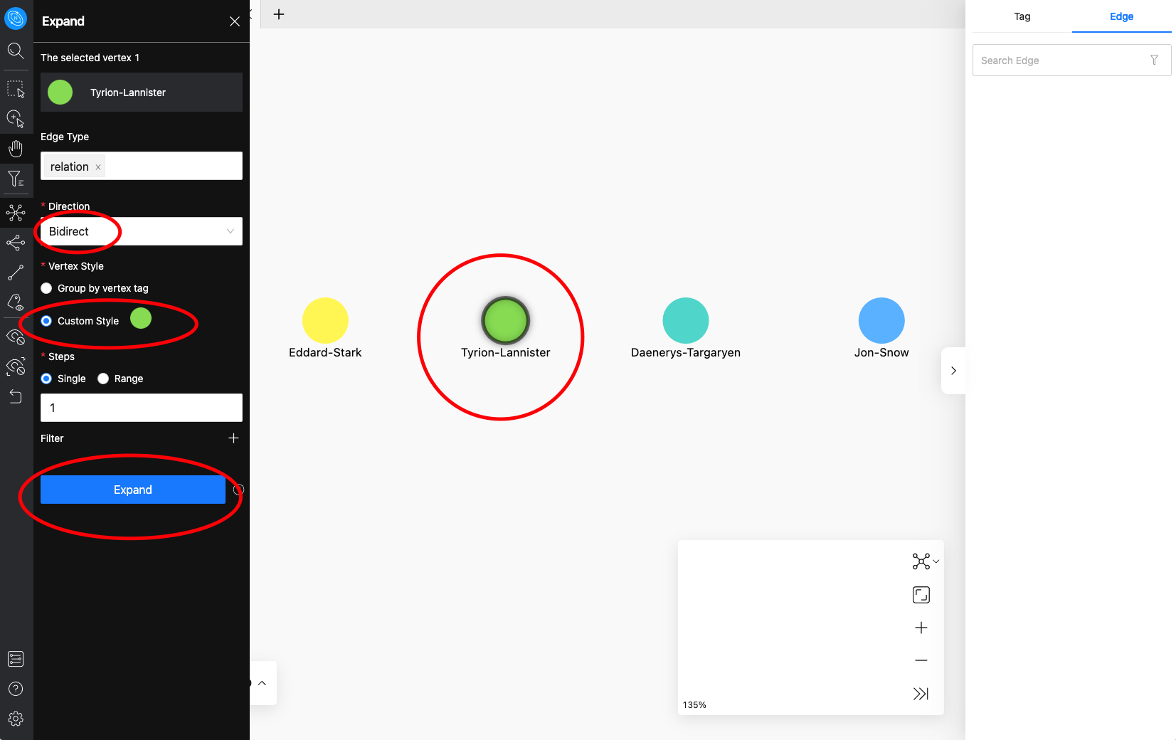1176x740 pixels.
Task: Click the Jon-Snow vertex label
Action: tap(881, 352)
